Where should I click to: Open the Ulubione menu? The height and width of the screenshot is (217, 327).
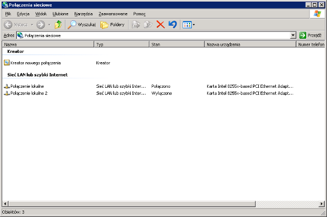(60, 14)
